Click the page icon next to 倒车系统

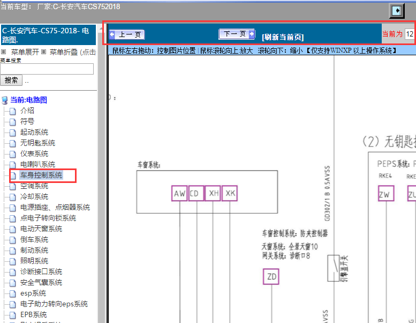13,240
